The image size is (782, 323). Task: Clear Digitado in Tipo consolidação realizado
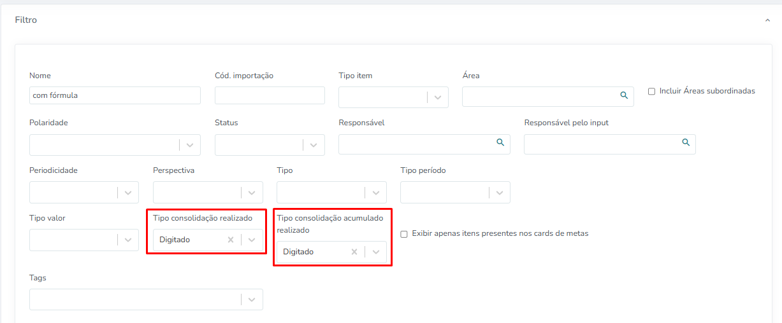pos(231,240)
